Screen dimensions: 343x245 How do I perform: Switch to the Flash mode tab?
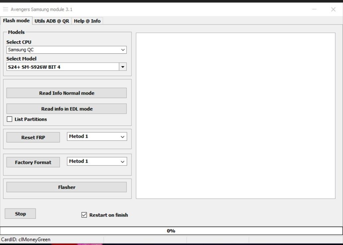16,21
